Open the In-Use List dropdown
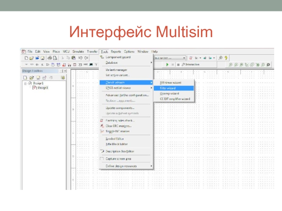The image size is (282, 211). [x=184, y=58]
